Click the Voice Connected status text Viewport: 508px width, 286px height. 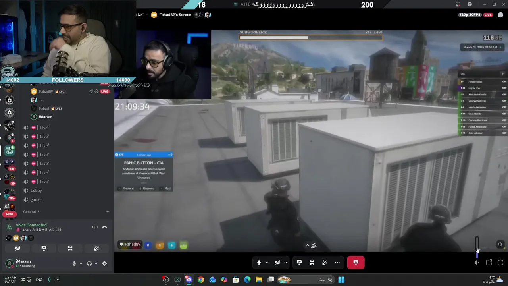31,225
